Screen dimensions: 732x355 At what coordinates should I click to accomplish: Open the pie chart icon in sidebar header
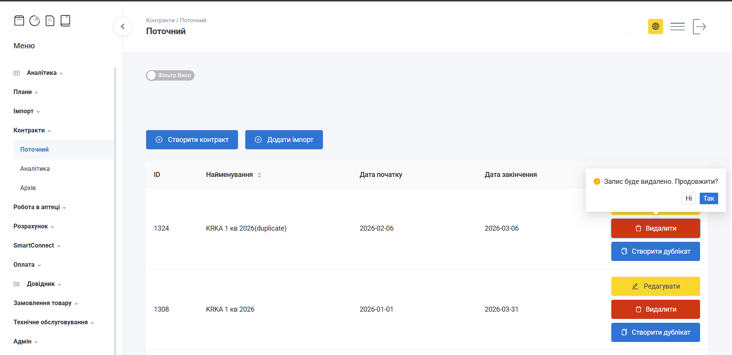tap(35, 21)
